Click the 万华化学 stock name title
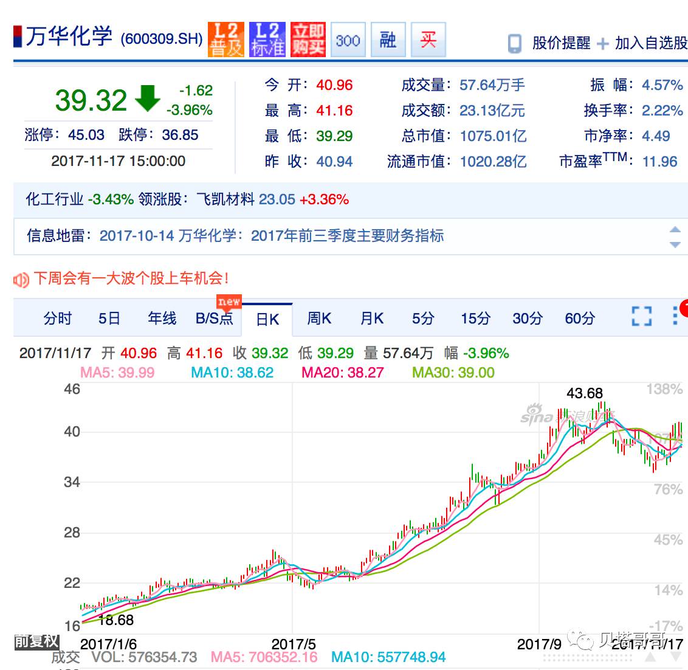The height and width of the screenshot is (670, 688). (x=69, y=36)
